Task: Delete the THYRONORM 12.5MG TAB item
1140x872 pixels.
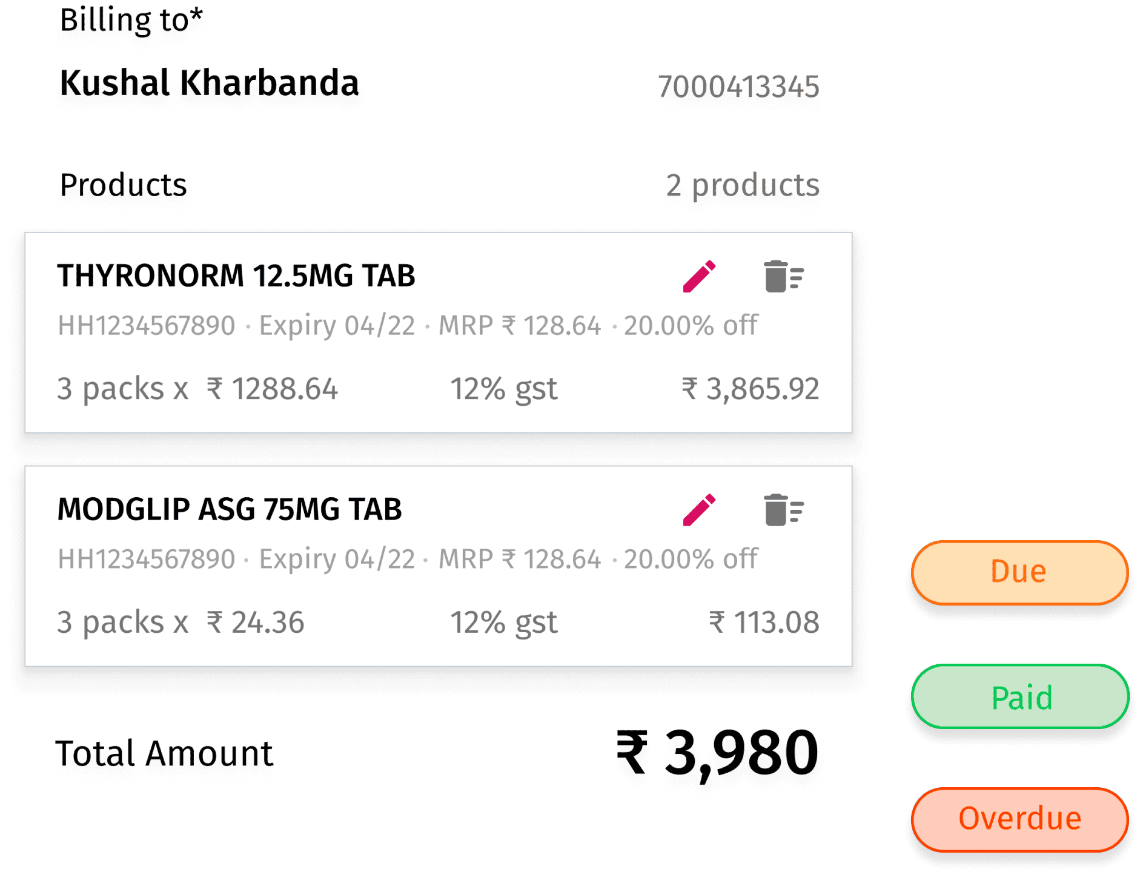Action: pos(783,277)
